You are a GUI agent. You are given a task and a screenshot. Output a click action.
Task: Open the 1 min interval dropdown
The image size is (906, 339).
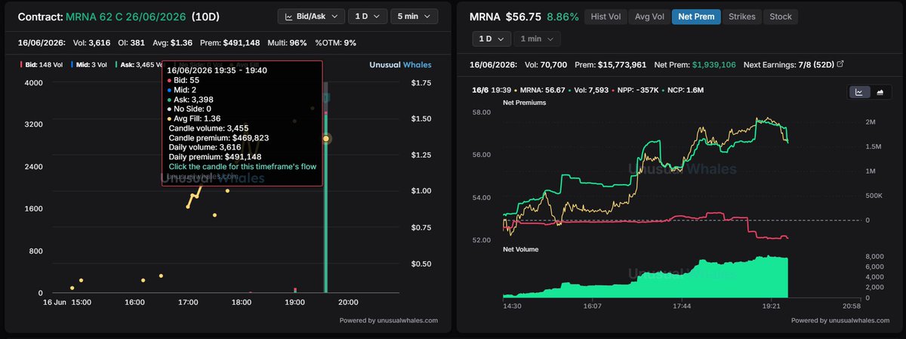click(538, 39)
